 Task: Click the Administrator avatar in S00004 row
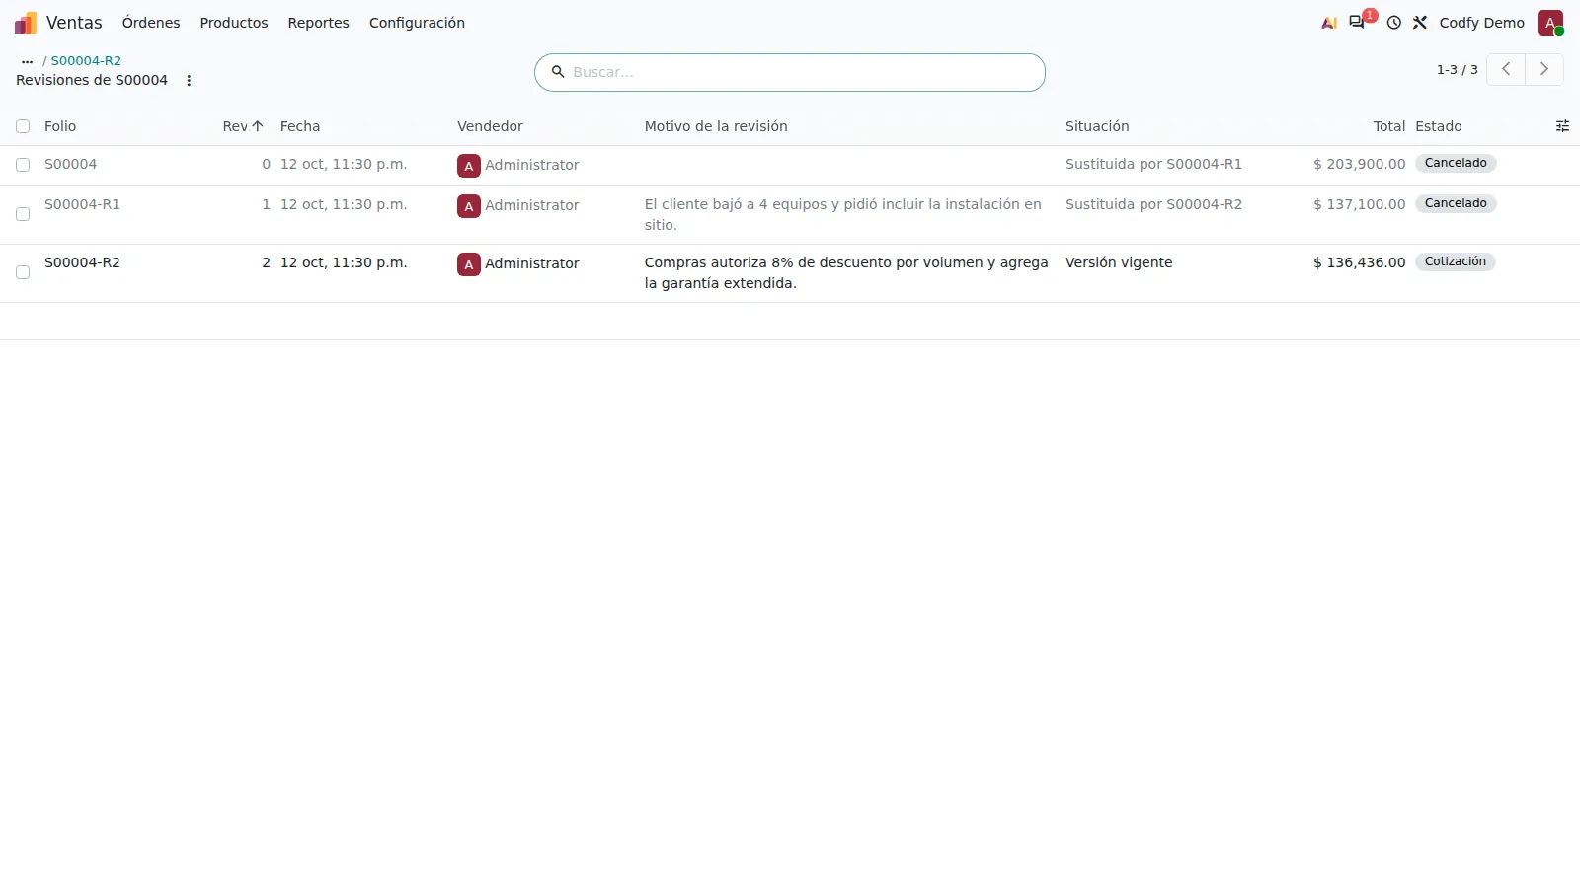pos(469,166)
